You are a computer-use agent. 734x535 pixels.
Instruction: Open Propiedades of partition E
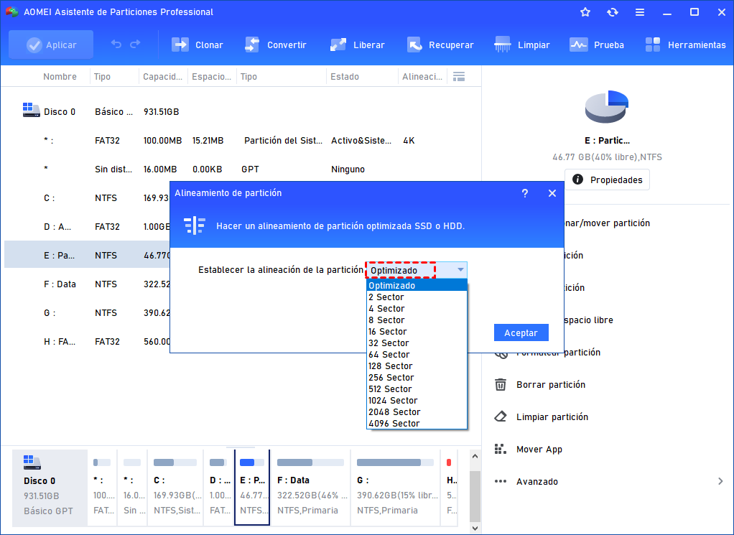pos(607,180)
